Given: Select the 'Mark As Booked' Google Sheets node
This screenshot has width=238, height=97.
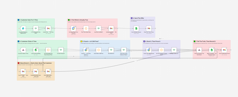Looking at the screenshot, I should 212,50.
